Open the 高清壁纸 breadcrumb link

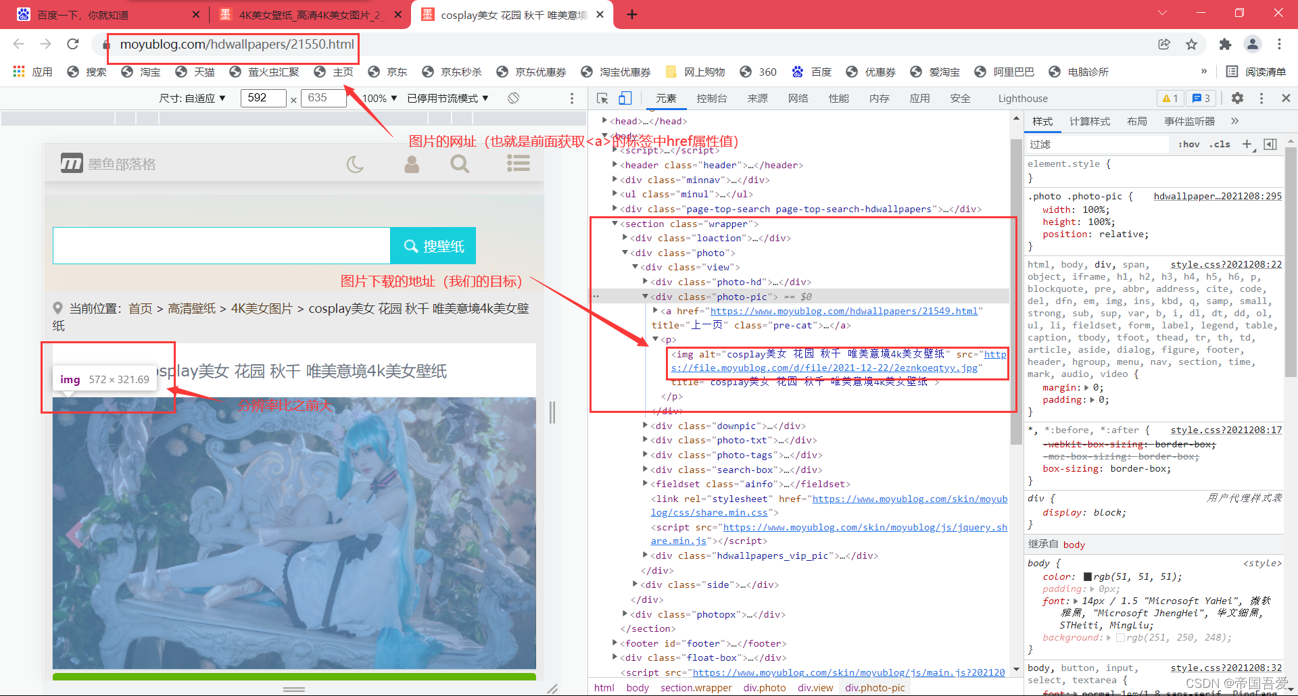pyautogui.click(x=191, y=309)
